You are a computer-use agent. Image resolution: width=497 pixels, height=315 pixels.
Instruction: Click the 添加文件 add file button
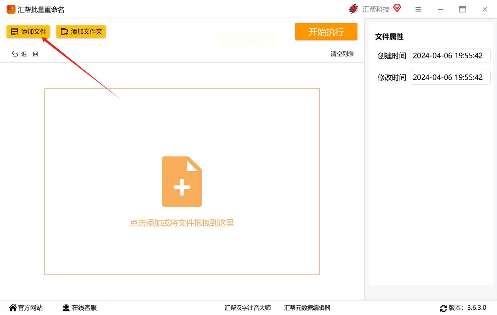click(x=28, y=32)
